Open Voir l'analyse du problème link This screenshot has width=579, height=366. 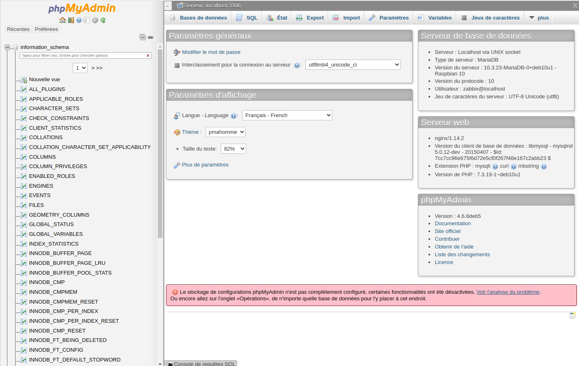tap(507, 292)
